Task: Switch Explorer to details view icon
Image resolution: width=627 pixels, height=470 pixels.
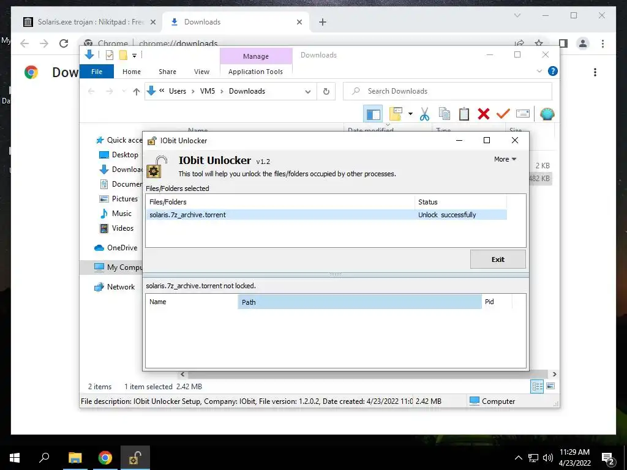Action: [x=537, y=387]
